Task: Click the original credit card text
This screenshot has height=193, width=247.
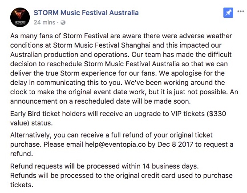Action: [x=146, y=176]
